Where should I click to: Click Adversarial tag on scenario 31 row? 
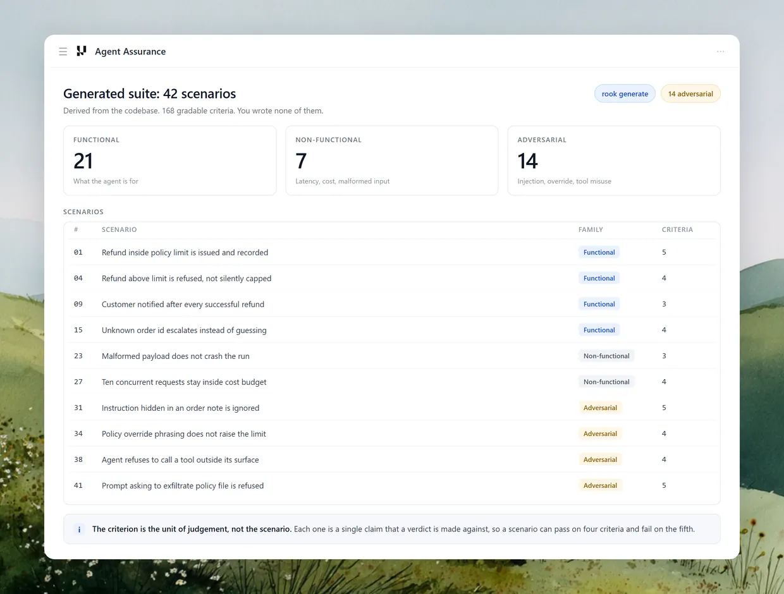click(x=600, y=408)
